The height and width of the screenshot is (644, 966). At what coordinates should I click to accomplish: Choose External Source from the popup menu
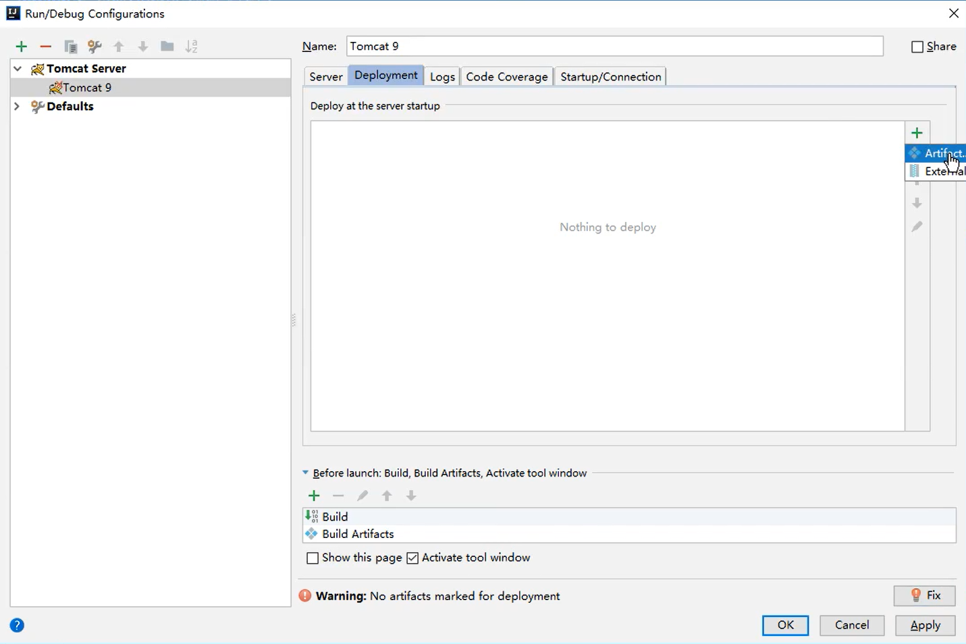point(936,171)
